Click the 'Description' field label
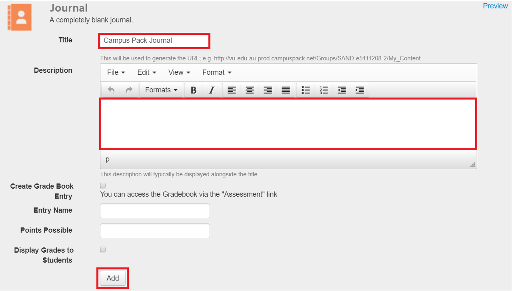This screenshot has width=512, height=291. click(x=53, y=70)
